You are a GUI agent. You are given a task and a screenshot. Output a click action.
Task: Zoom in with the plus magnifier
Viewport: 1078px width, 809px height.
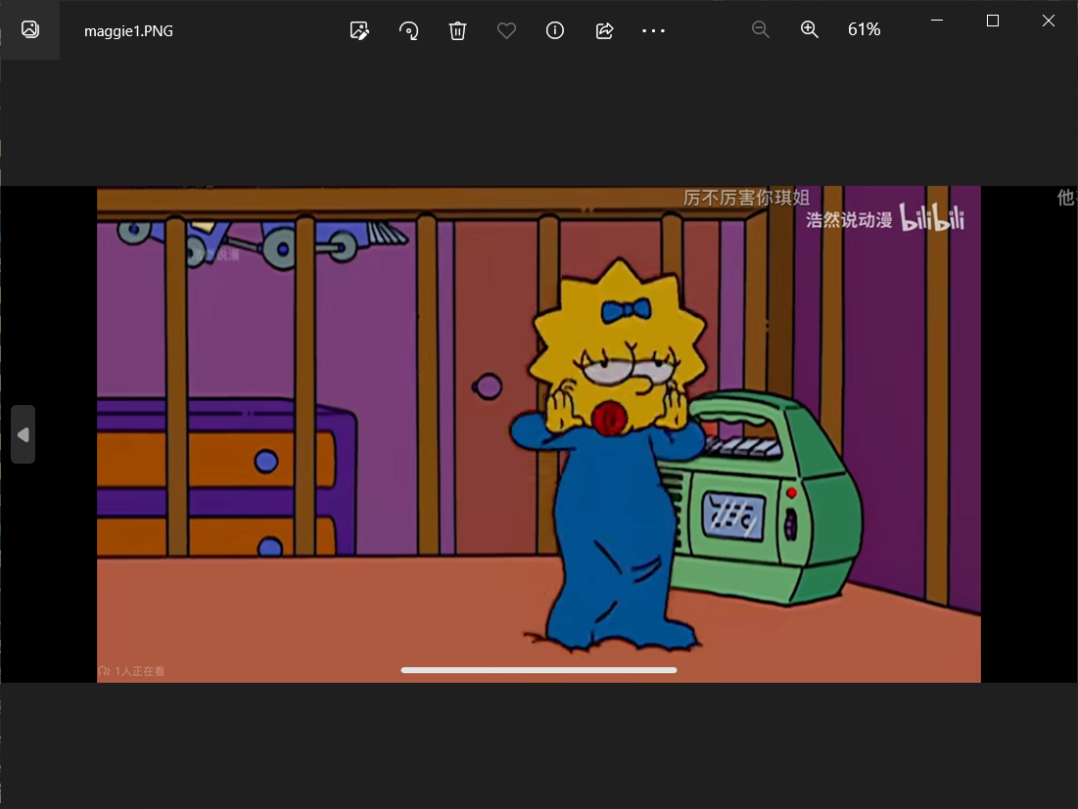[x=809, y=29]
